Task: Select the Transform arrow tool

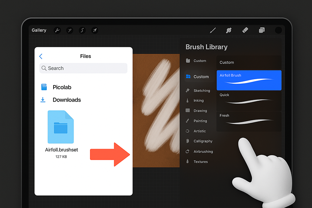Action: point(95,30)
